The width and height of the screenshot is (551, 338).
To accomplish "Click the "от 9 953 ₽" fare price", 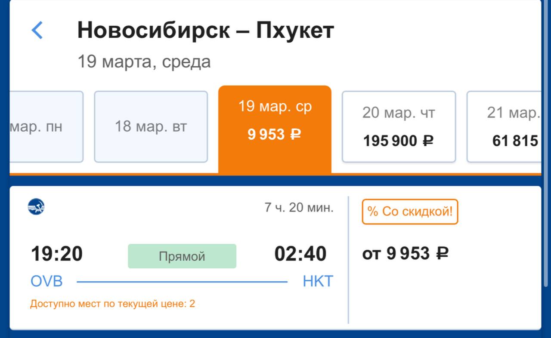I will [x=405, y=253].
